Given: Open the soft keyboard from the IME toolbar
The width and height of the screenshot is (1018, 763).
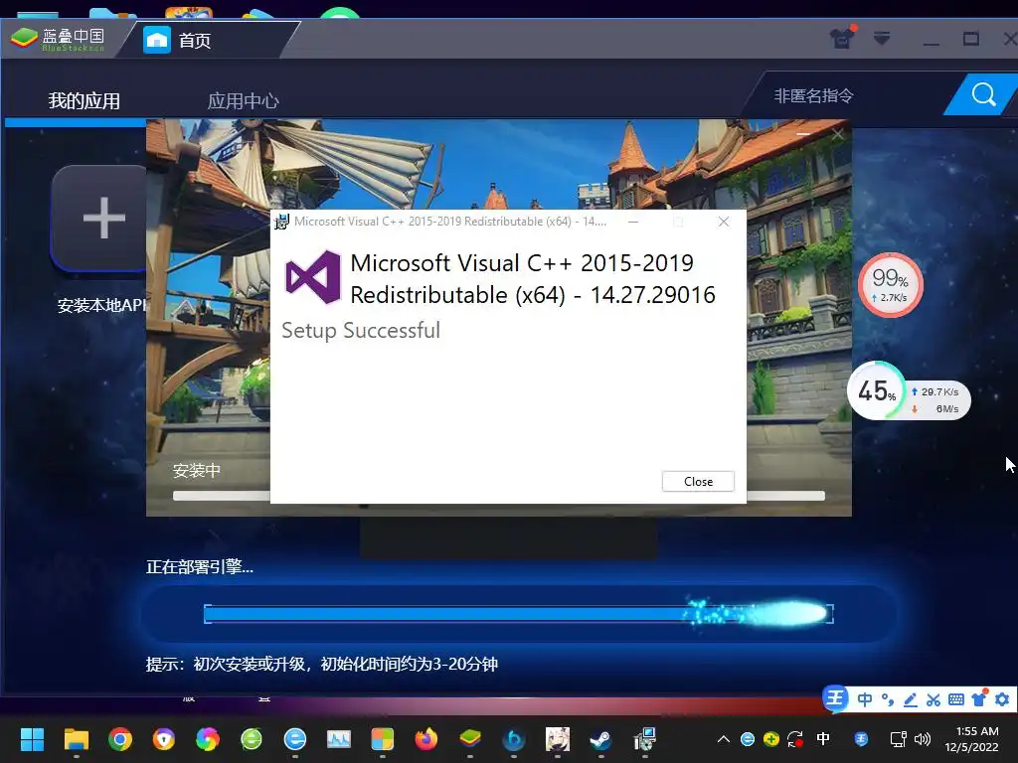Looking at the screenshot, I should point(955,699).
